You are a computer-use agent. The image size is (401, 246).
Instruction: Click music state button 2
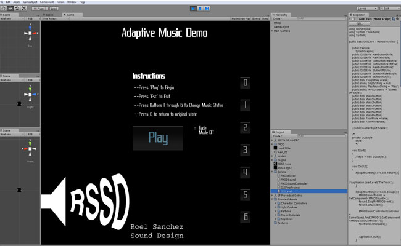[x=245, y=127]
